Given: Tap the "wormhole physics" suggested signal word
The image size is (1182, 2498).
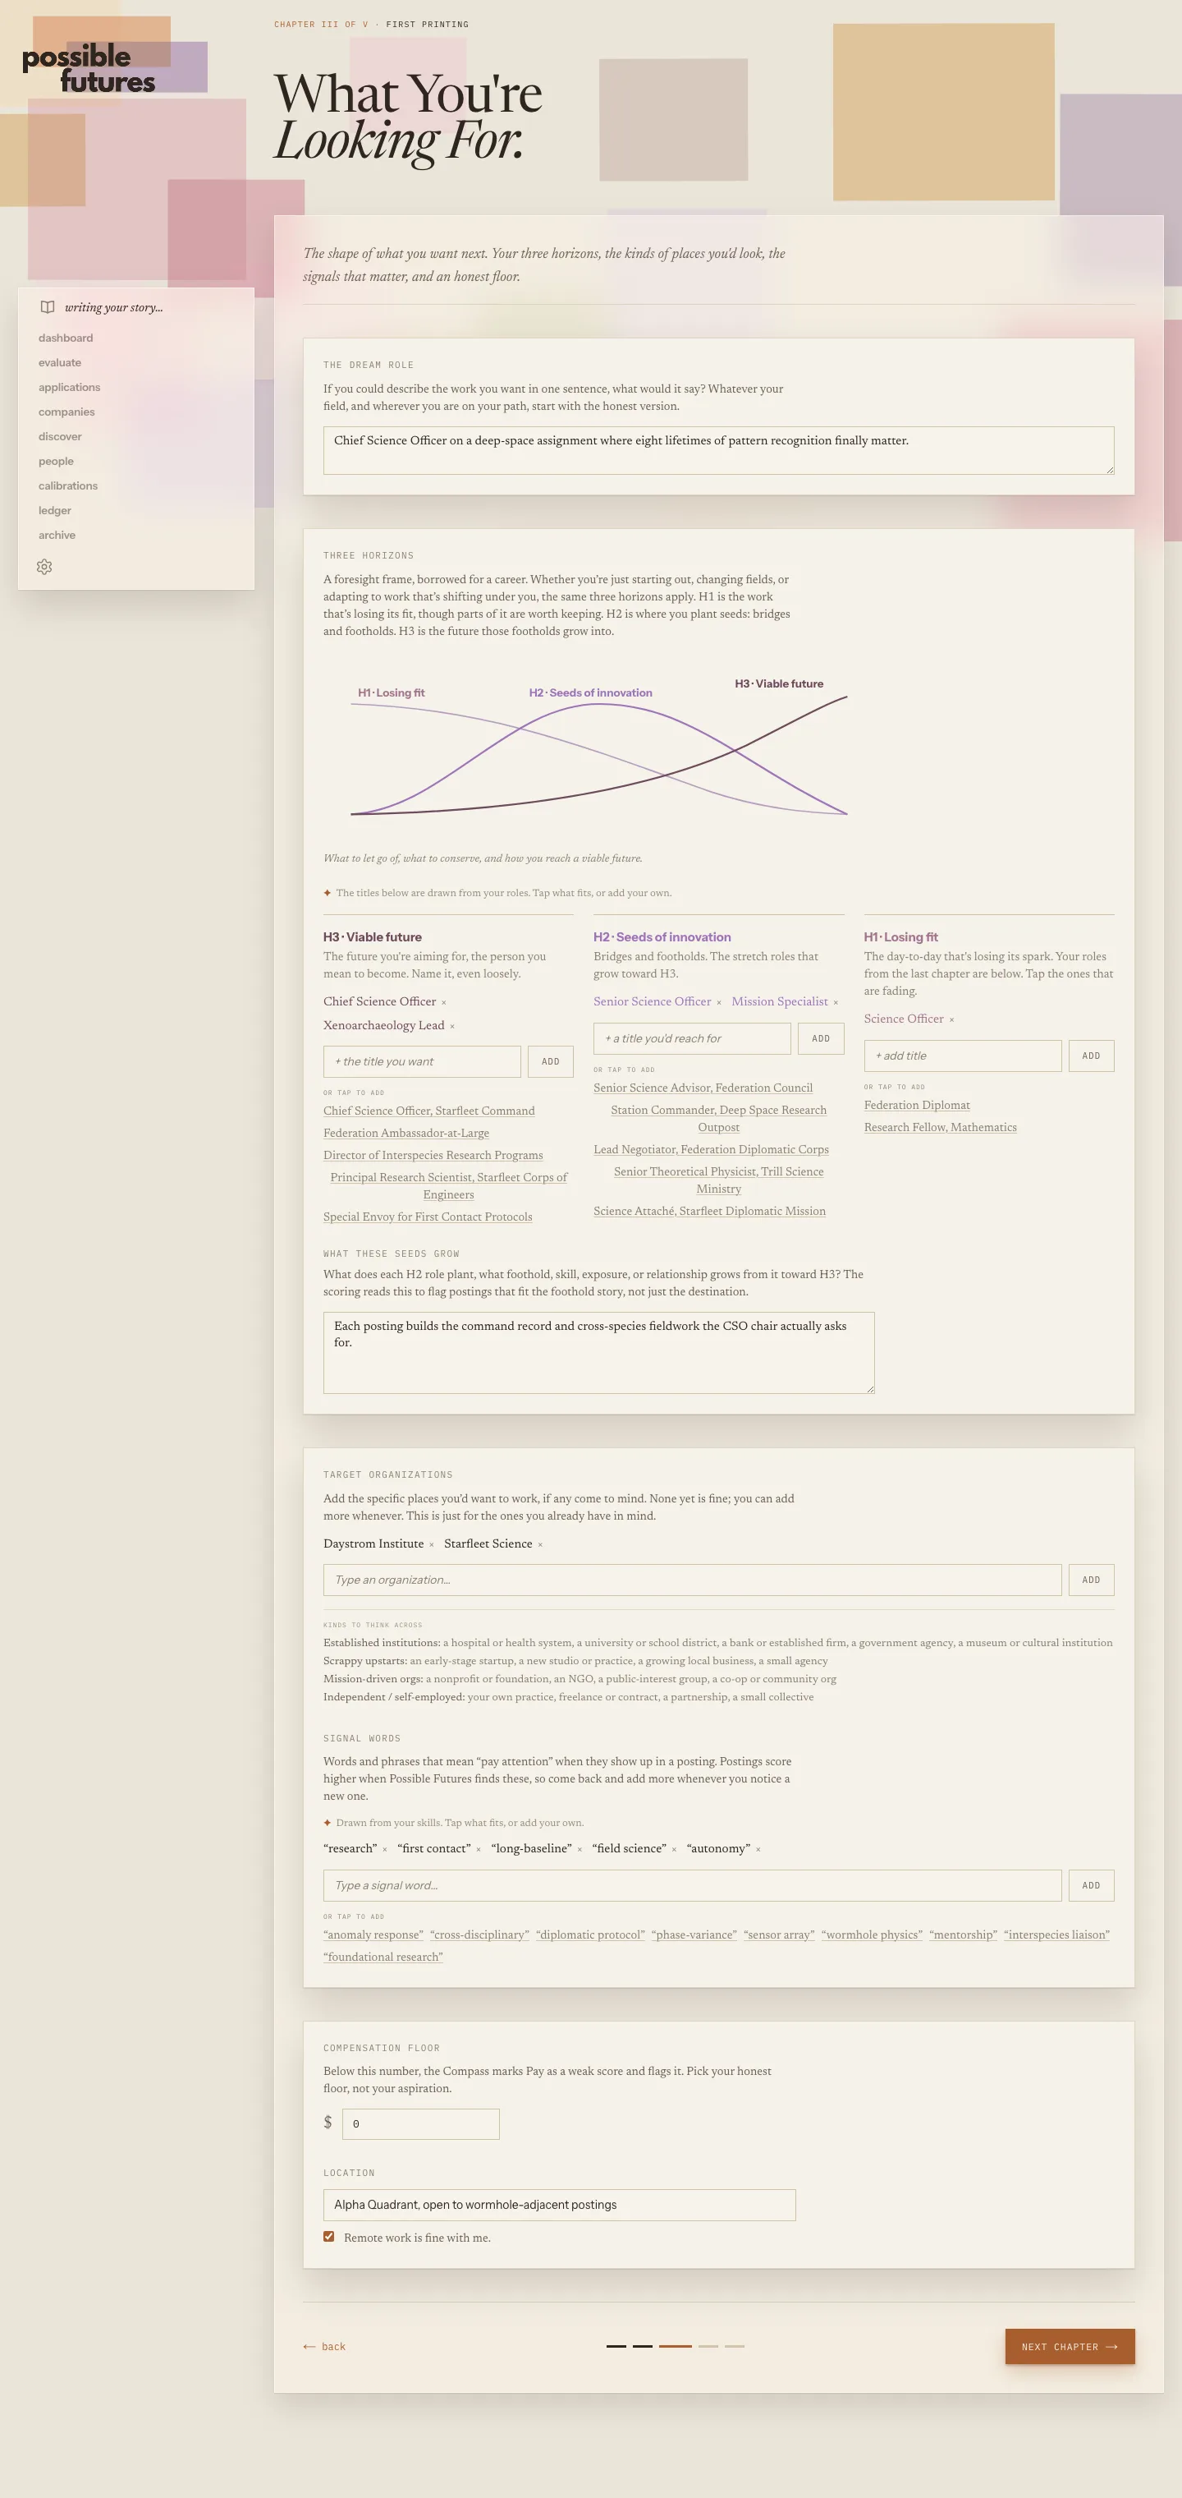Looking at the screenshot, I should (872, 1934).
